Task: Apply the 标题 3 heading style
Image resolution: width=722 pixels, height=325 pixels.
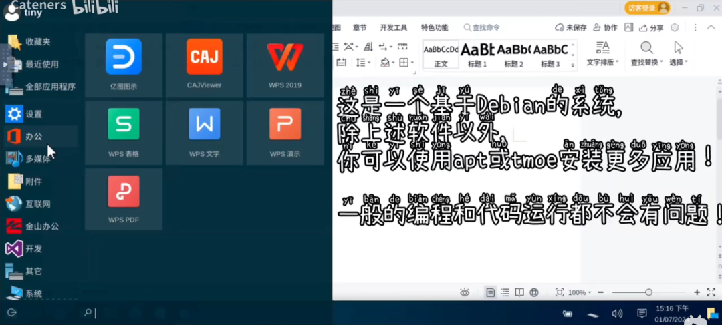Action: 550,55
